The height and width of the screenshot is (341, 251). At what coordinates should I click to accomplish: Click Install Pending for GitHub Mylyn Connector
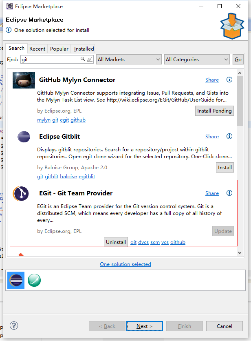pyautogui.click(x=214, y=111)
